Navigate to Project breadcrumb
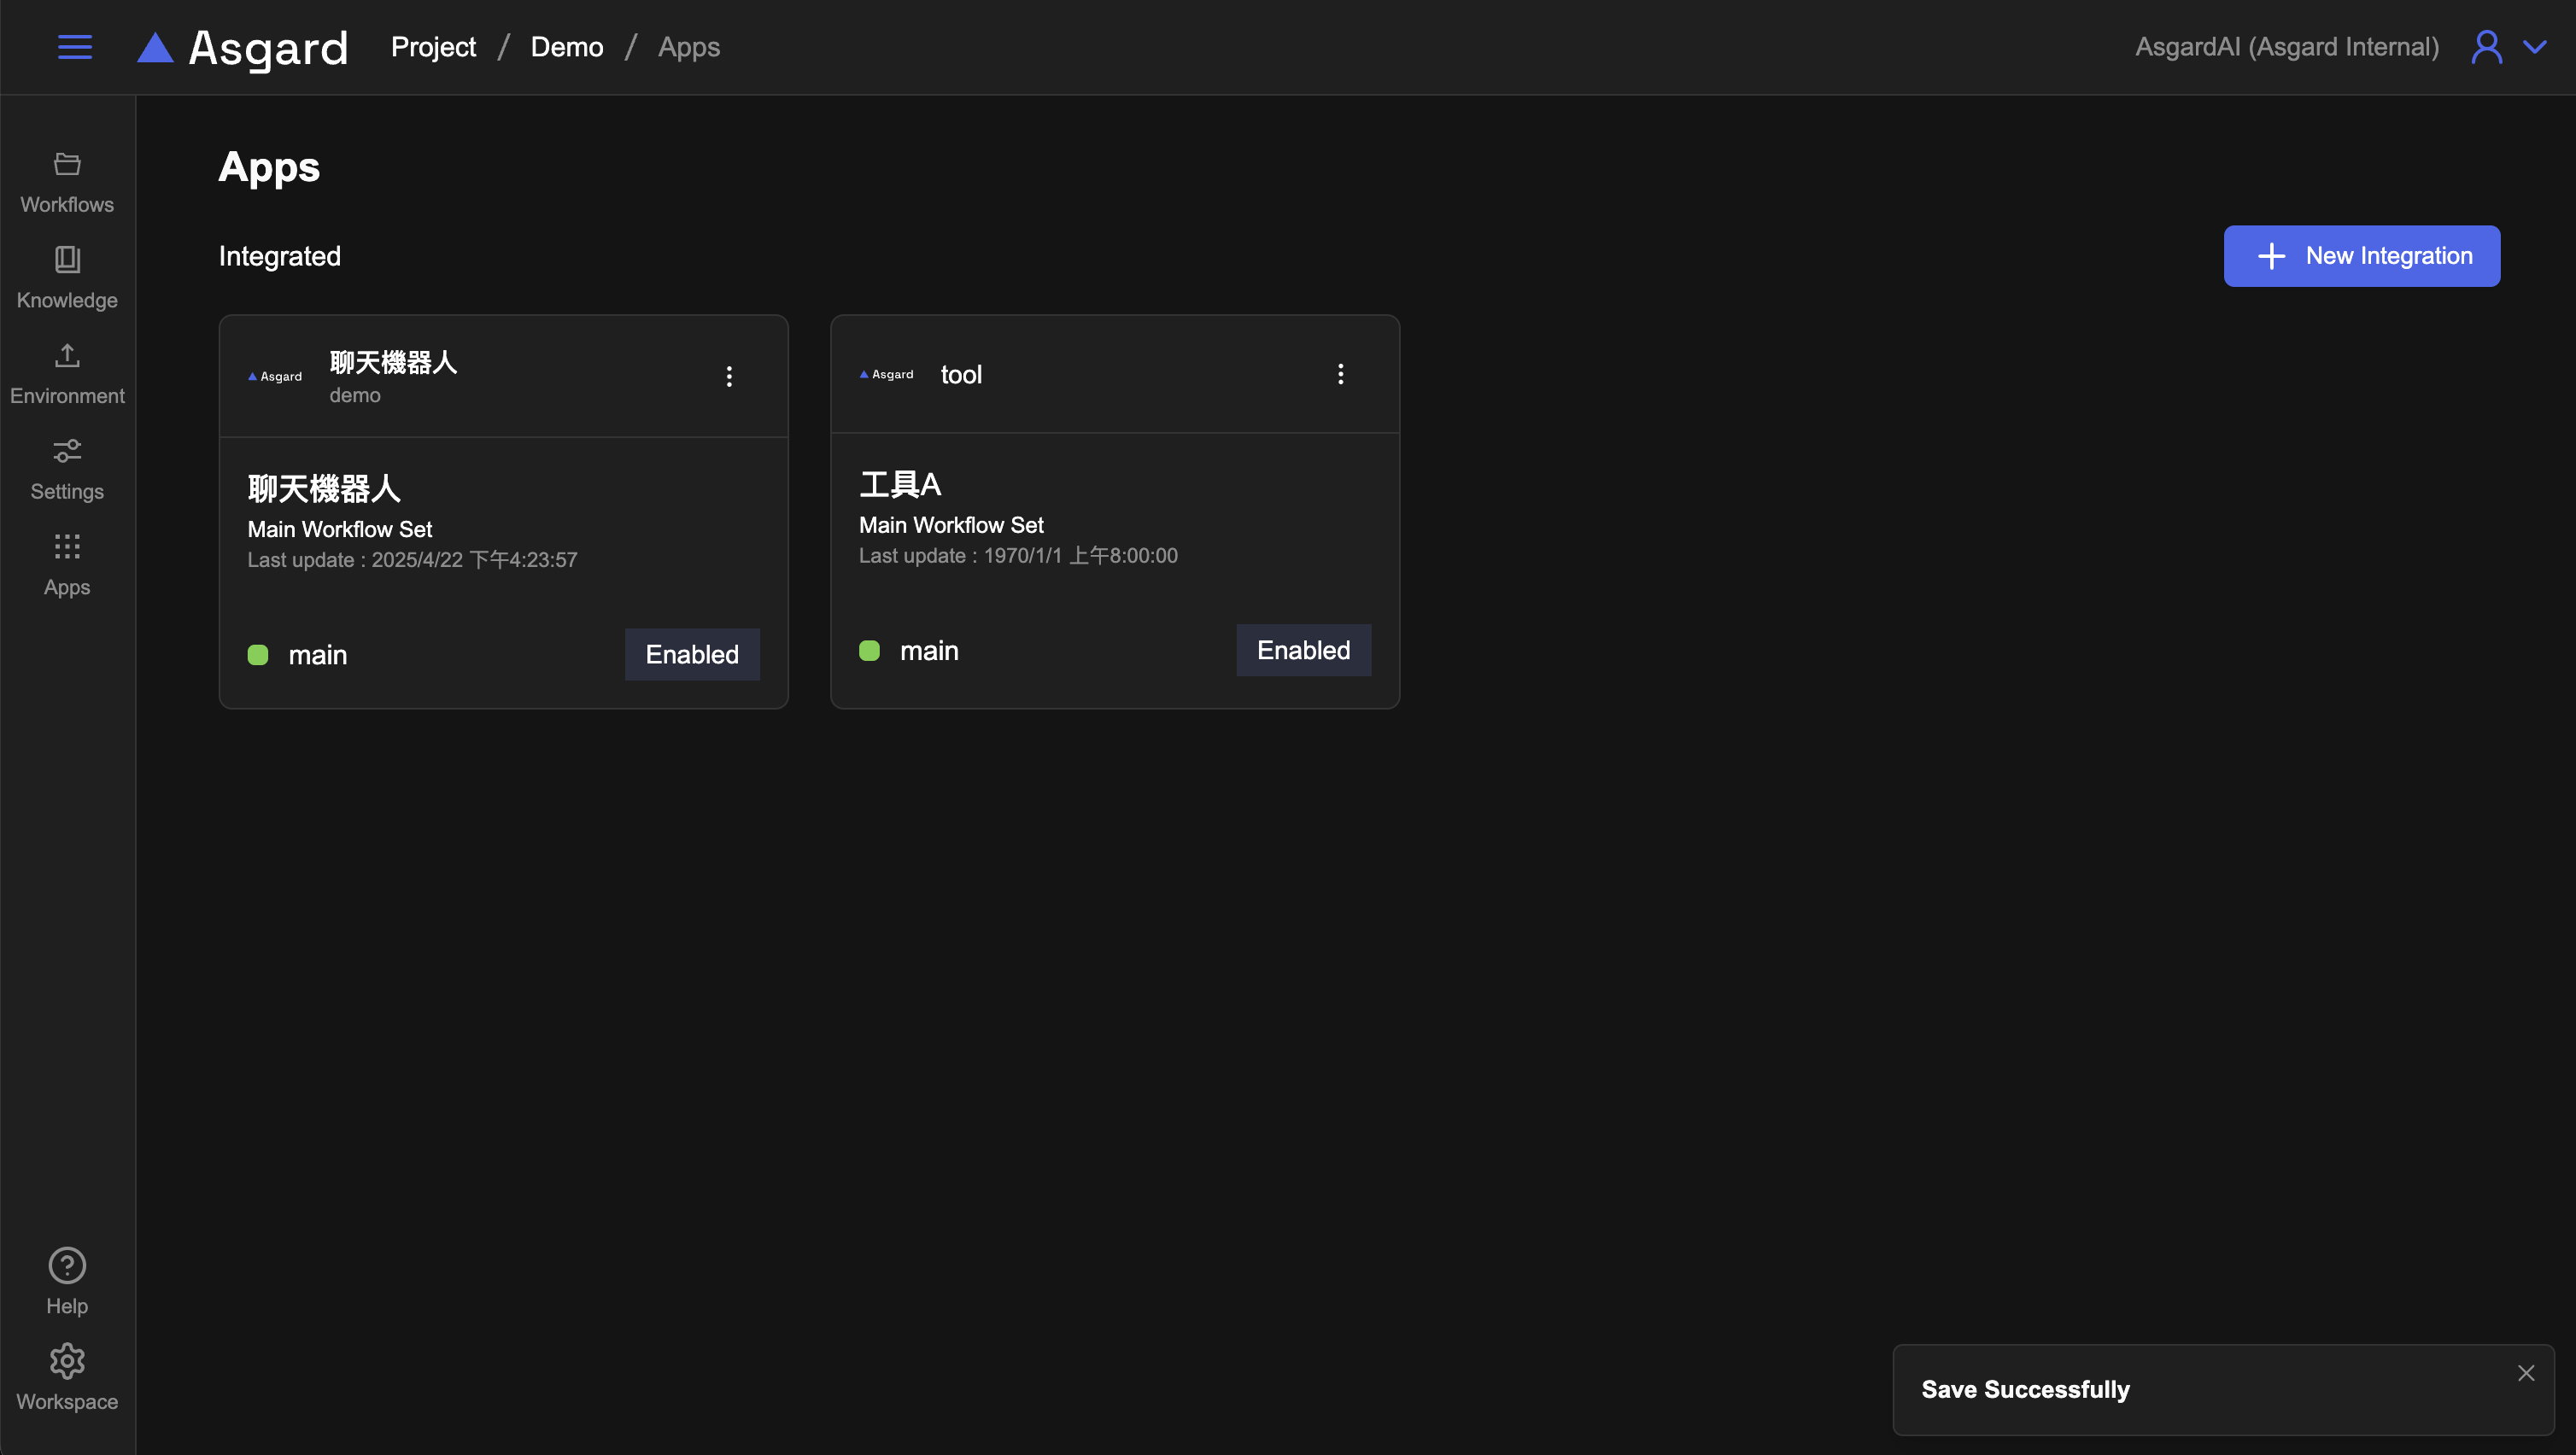The height and width of the screenshot is (1455, 2576). coord(433,47)
